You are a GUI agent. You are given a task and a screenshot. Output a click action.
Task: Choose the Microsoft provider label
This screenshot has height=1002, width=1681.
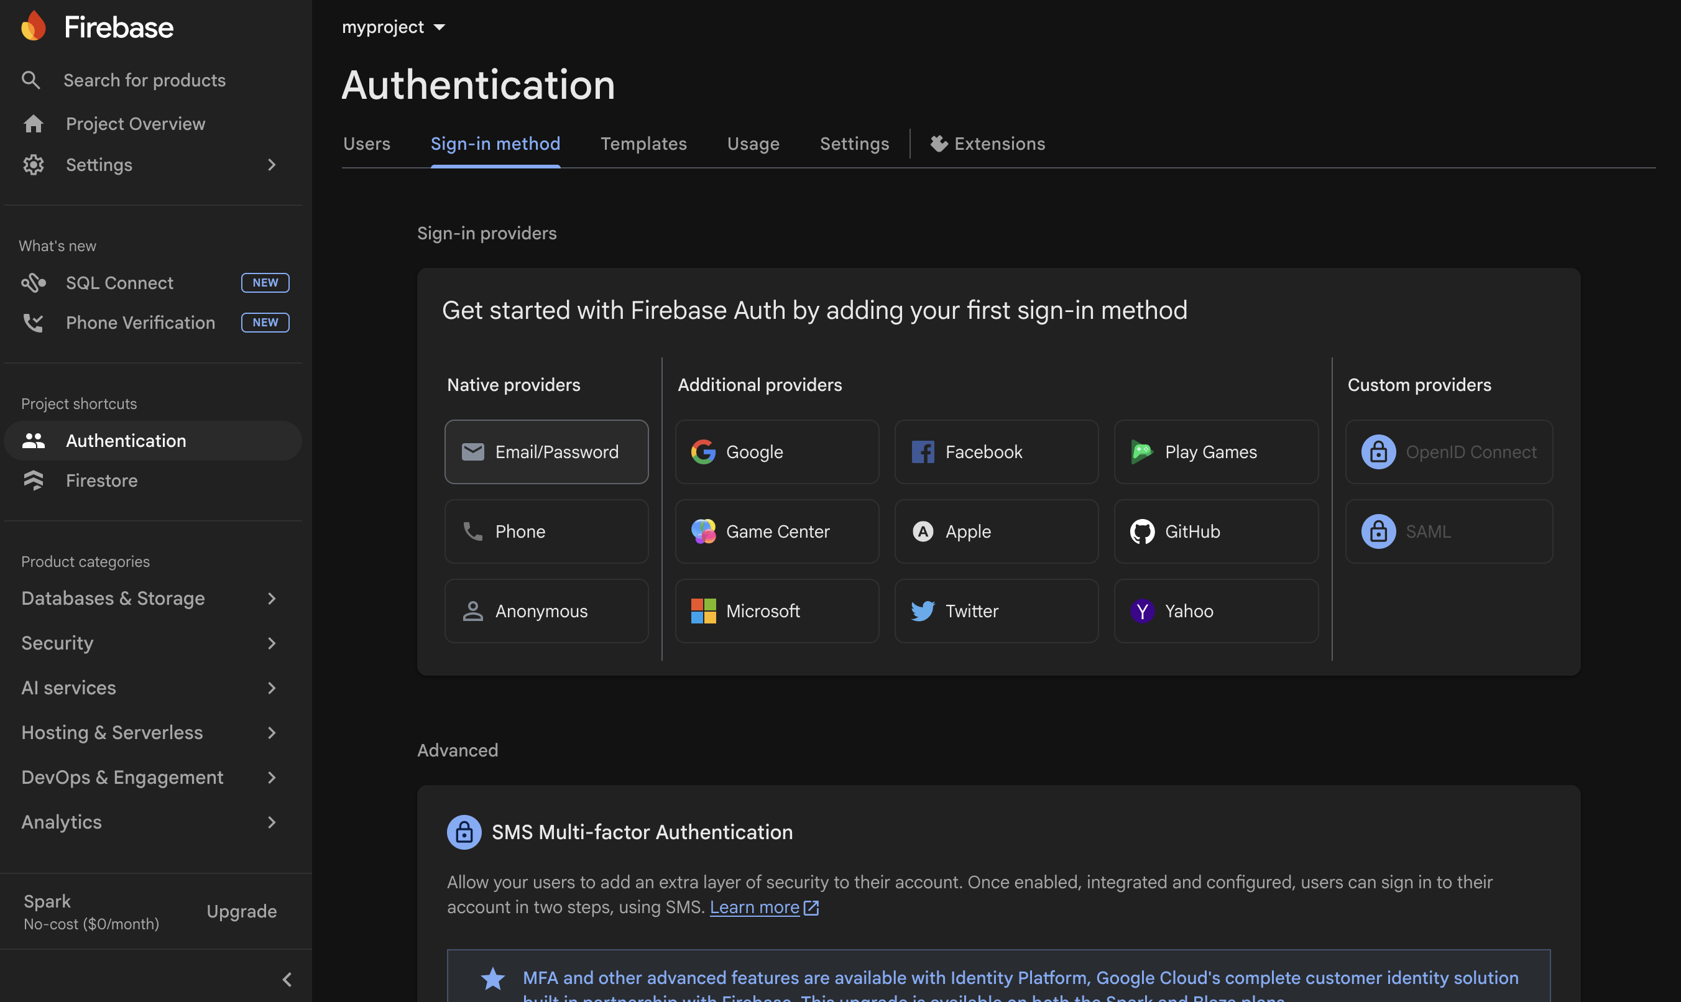763,611
